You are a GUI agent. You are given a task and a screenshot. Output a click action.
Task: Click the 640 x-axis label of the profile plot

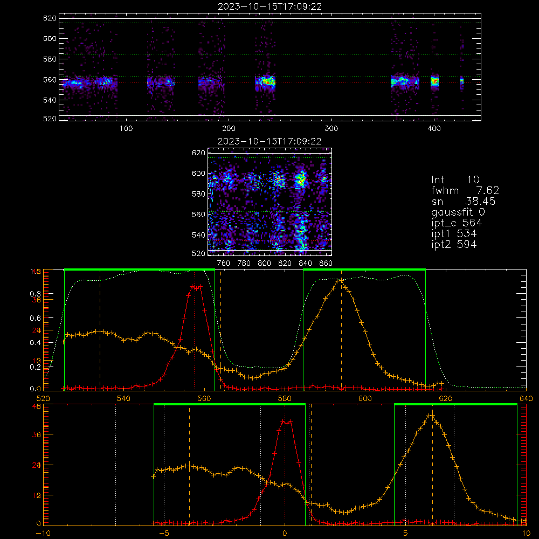(526, 398)
